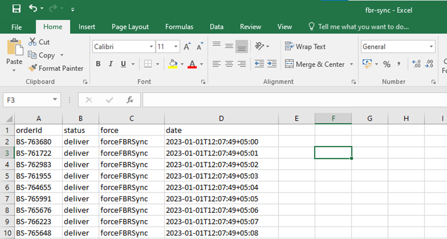This screenshot has height=239, width=447.
Task: Open the Merge & Center dropdown arrow
Action: pos(351,64)
